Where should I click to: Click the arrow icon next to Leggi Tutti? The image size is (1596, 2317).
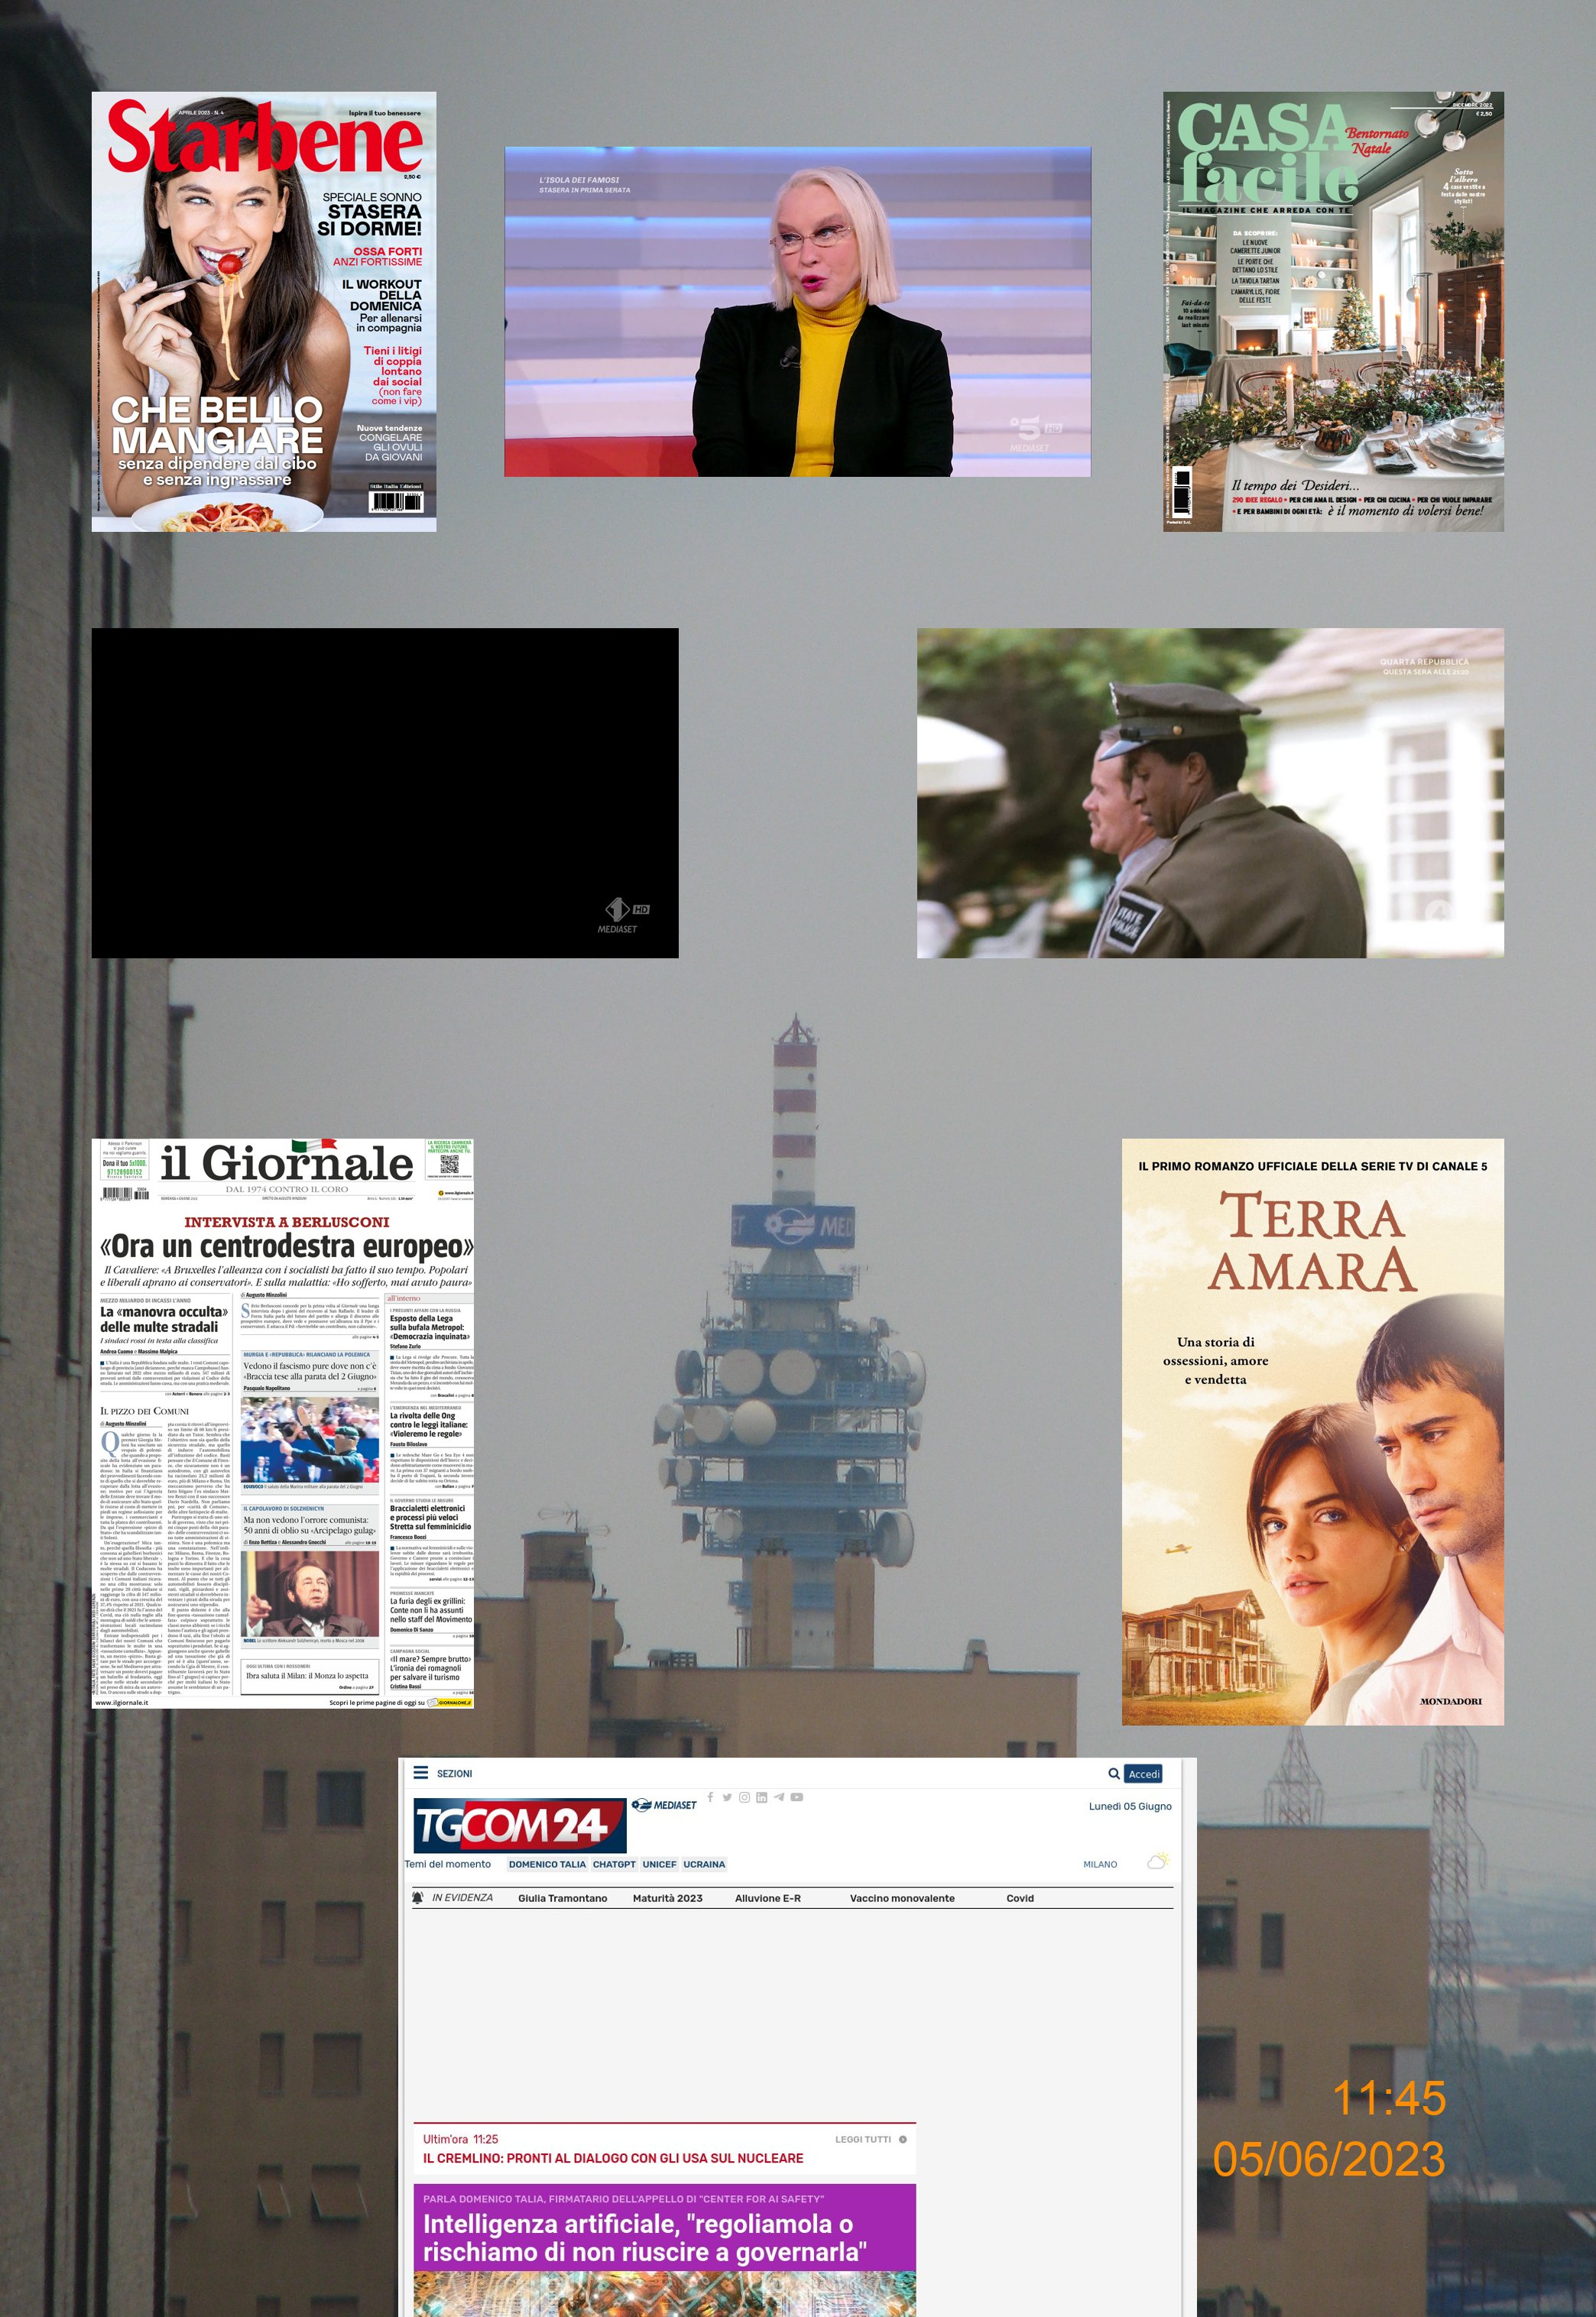click(903, 2139)
